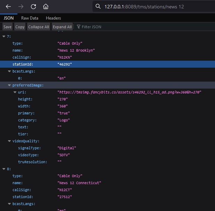
Task: Click Expand All button
Action: 62,27
